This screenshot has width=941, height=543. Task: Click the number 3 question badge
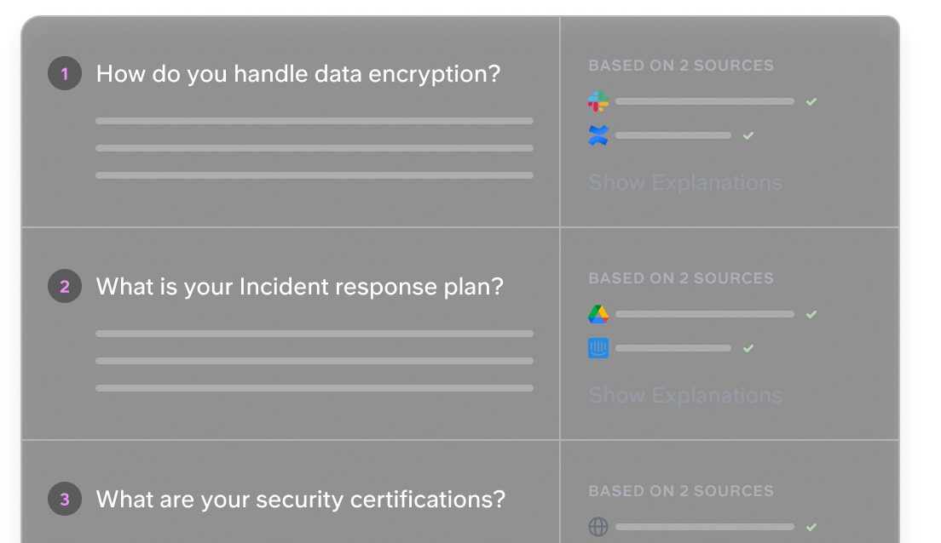(x=65, y=500)
